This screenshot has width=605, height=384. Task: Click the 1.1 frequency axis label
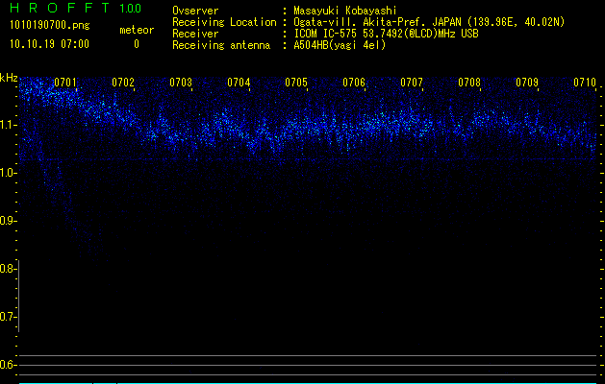[7, 125]
